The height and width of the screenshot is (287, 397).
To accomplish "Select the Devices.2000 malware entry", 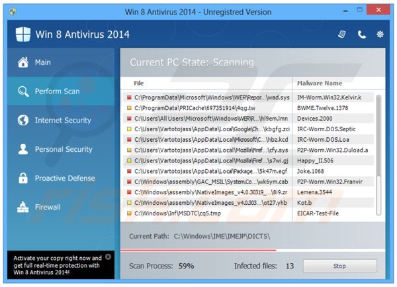I will tap(315, 119).
